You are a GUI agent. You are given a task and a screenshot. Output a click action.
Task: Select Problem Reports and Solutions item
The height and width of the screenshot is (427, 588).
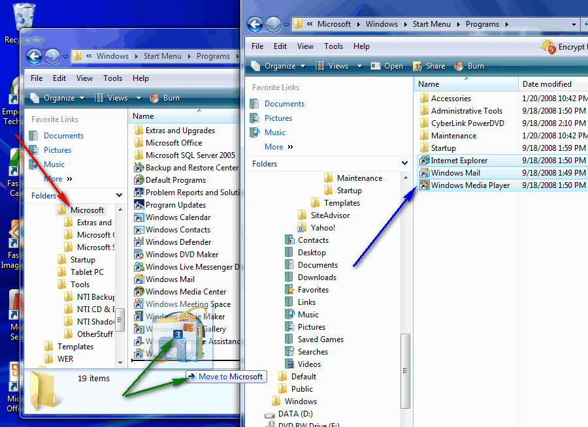[x=186, y=193]
